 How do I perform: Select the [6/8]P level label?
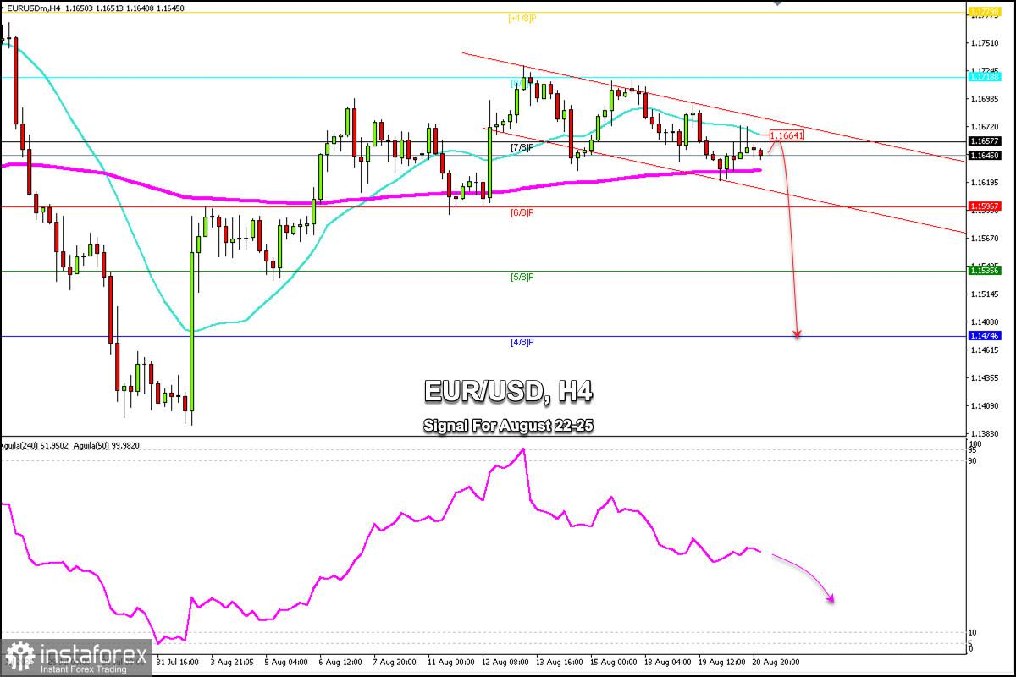point(522,212)
